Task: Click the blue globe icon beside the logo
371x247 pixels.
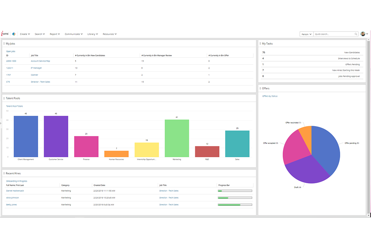Action: tap(14, 34)
